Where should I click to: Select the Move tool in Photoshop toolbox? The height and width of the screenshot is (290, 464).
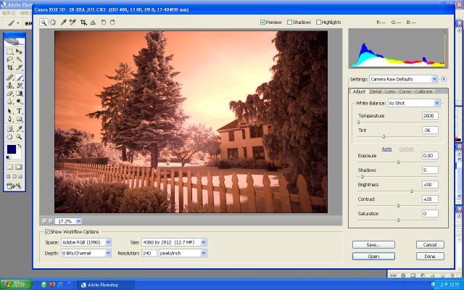tap(19, 51)
